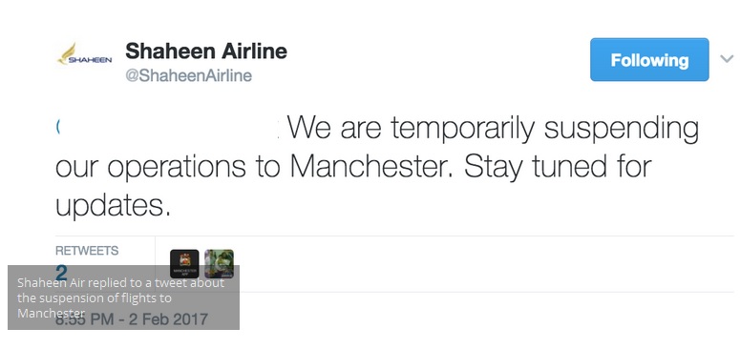Visit the @ShaheenAirline handle link
This screenshot has height=349, width=740.
(x=189, y=76)
